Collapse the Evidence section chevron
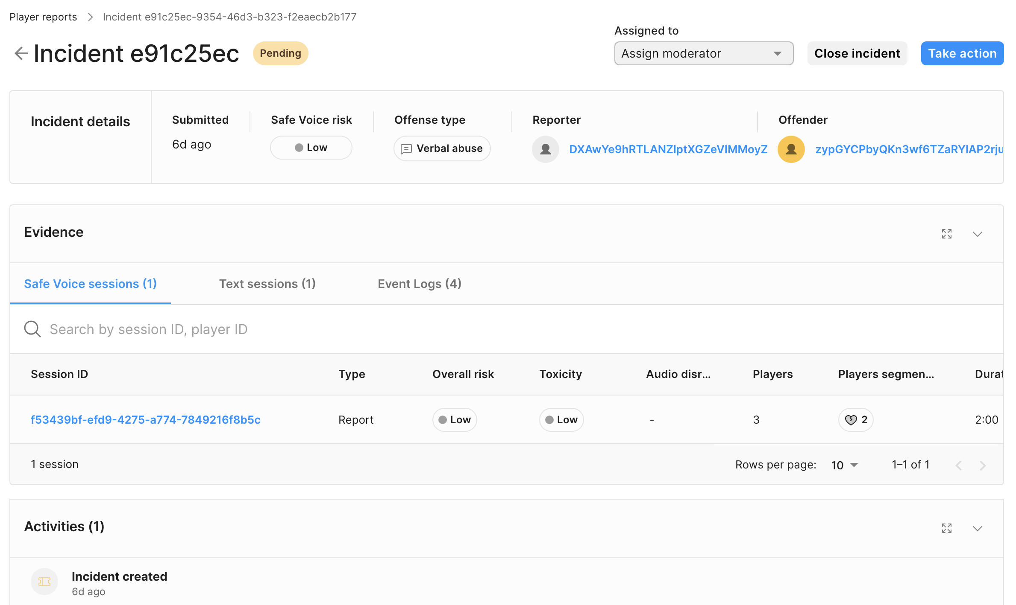This screenshot has height=605, width=1016. [x=978, y=234]
